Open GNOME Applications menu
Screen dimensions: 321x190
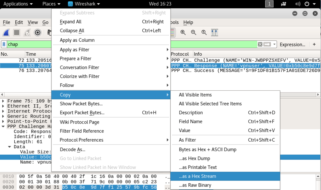pyautogui.click(x=18, y=4)
